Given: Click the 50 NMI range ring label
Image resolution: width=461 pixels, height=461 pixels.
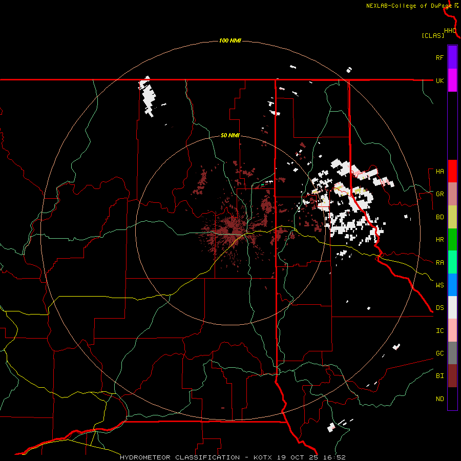Looking at the screenshot, I should pos(230,136).
